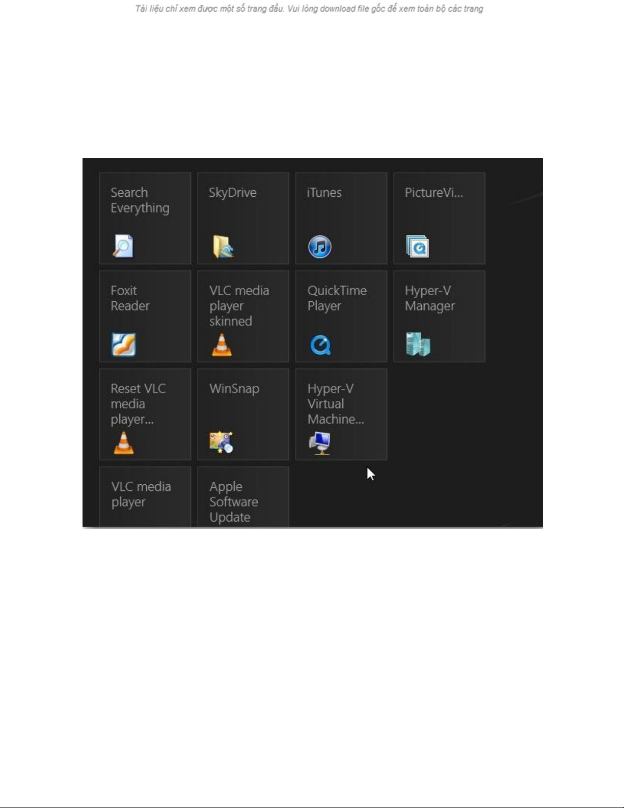Click the Search Everything magnifier icon
This screenshot has width=624, height=808.
[123, 246]
